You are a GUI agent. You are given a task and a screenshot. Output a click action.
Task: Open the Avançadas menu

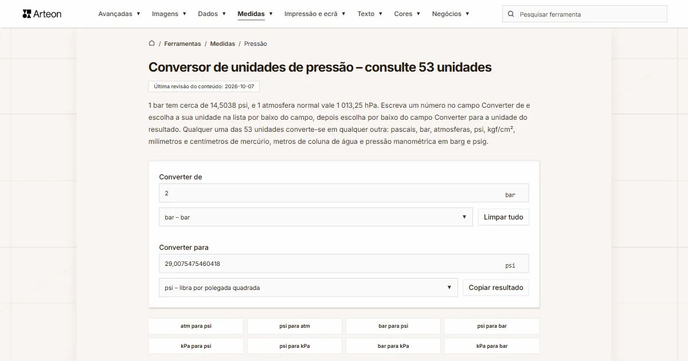pos(119,14)
